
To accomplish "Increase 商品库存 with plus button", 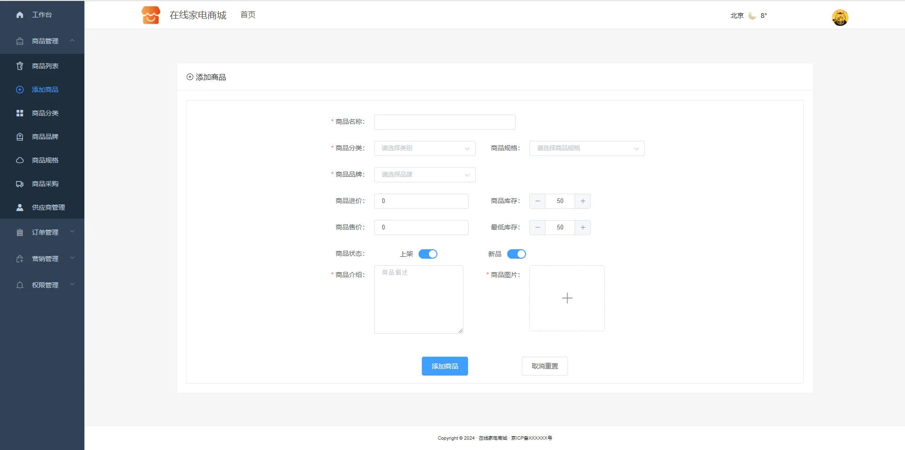I will click(583, 201).
